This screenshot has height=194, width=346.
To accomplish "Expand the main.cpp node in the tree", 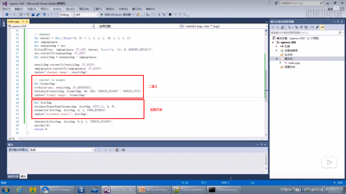I will (x=280, y=63).
